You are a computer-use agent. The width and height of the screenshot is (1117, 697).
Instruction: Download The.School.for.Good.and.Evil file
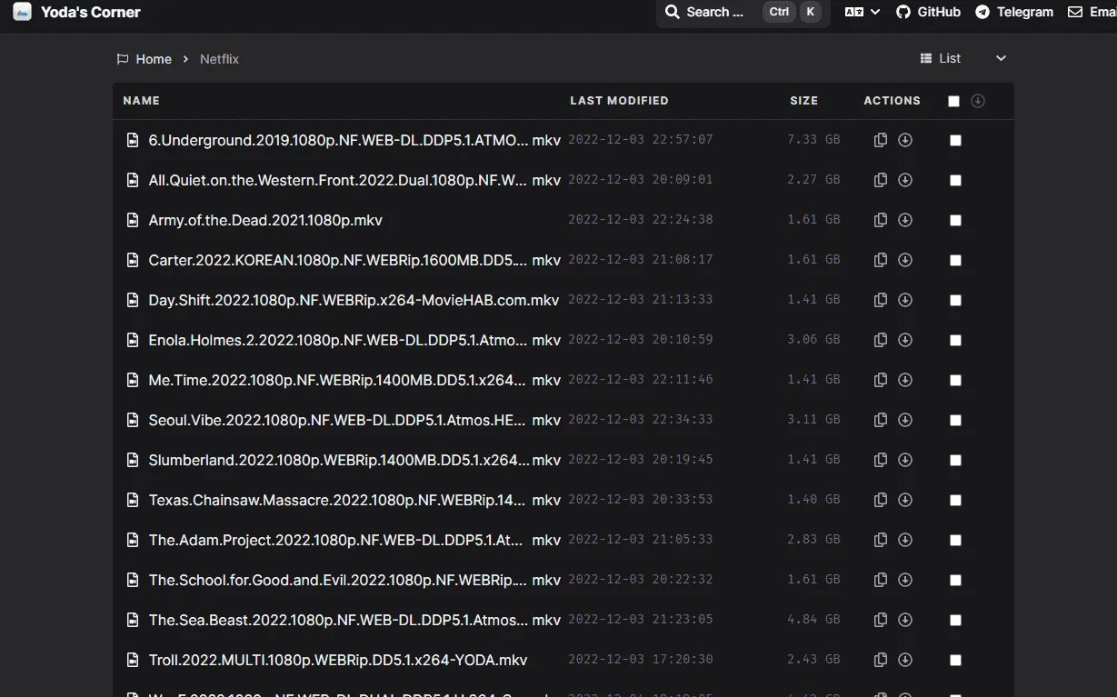[x=905, y=580]
